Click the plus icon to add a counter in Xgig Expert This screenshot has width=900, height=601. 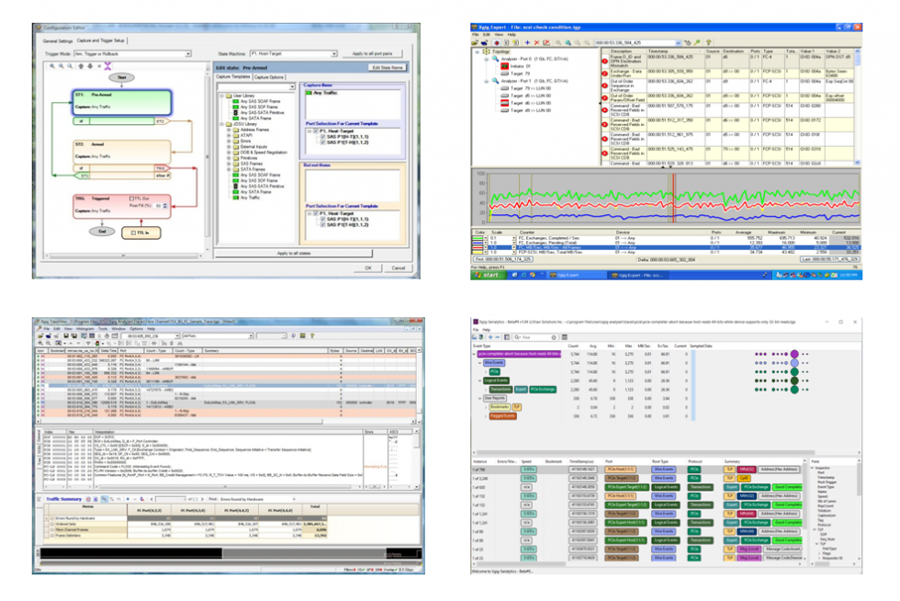[527, 43]
